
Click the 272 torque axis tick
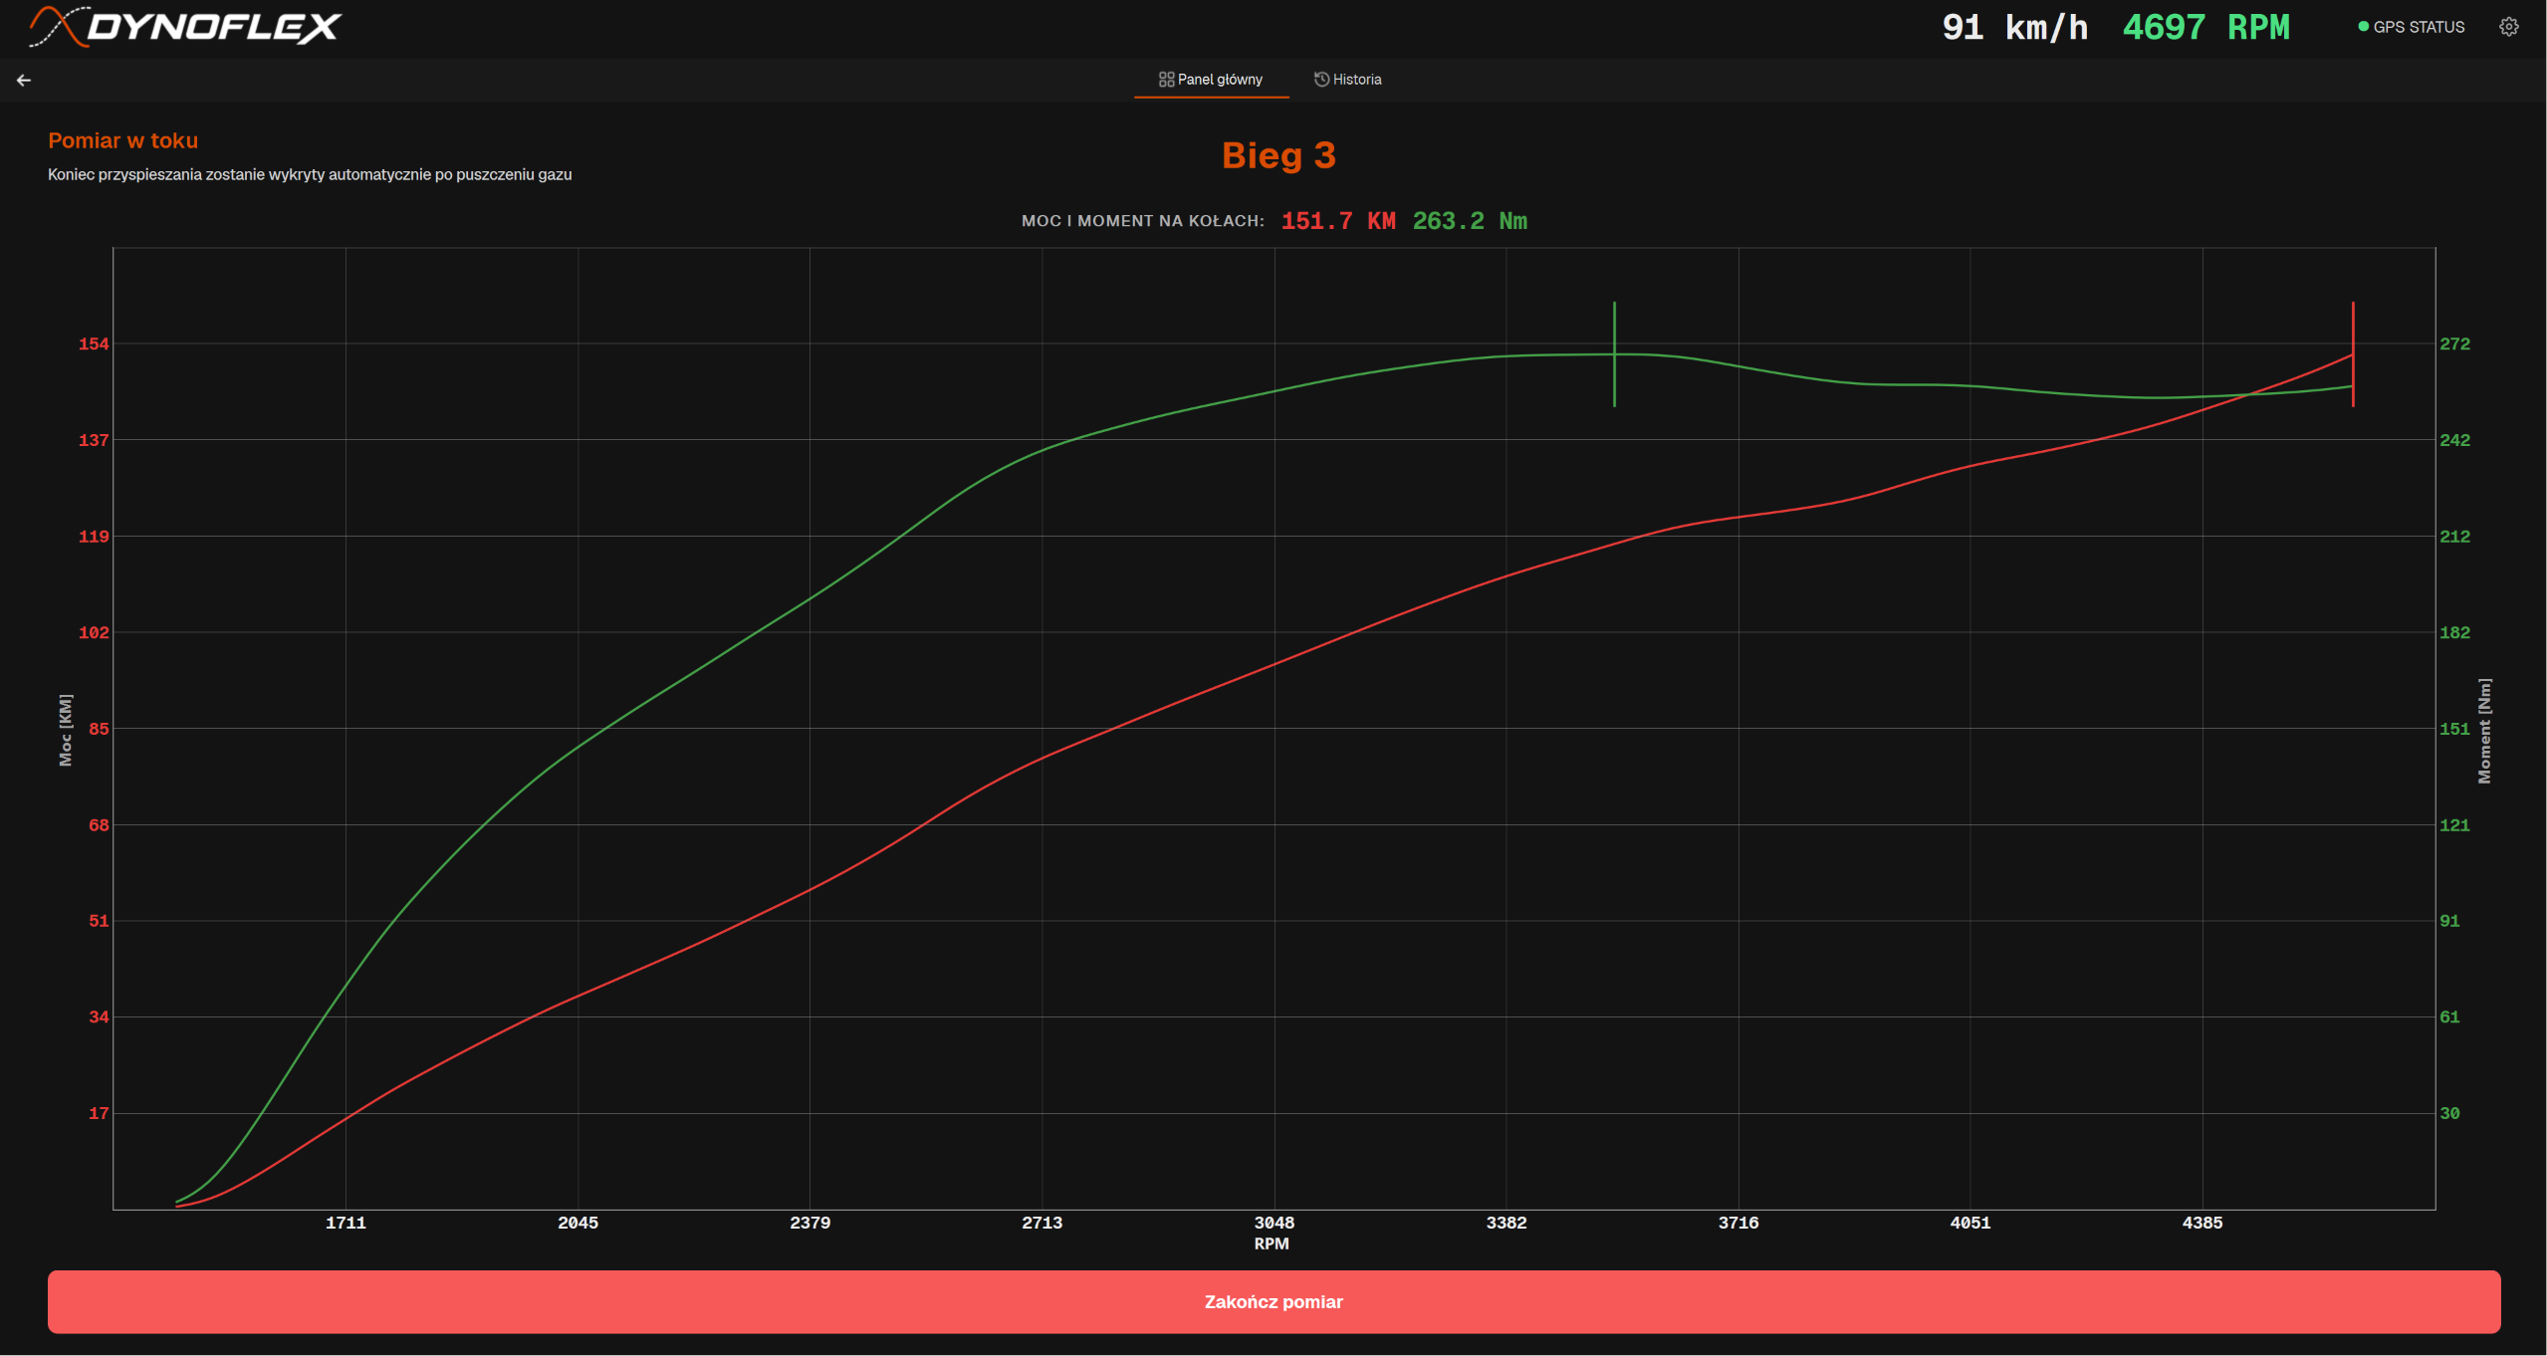(2454, 344)
